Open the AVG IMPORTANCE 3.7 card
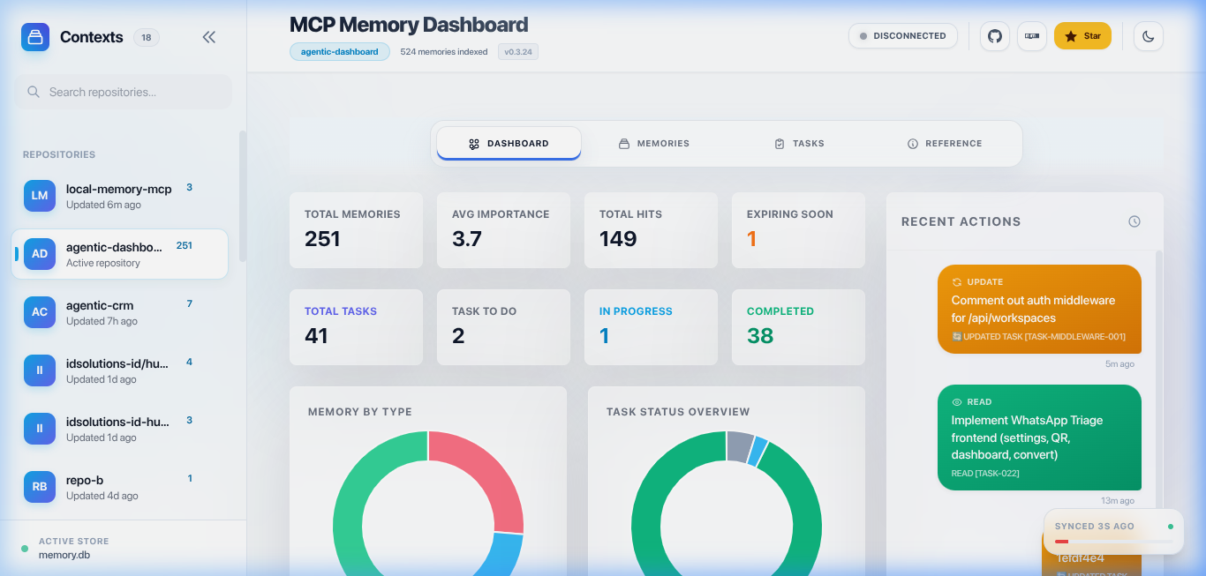The image size is (1206, 576). click(503, 230)
